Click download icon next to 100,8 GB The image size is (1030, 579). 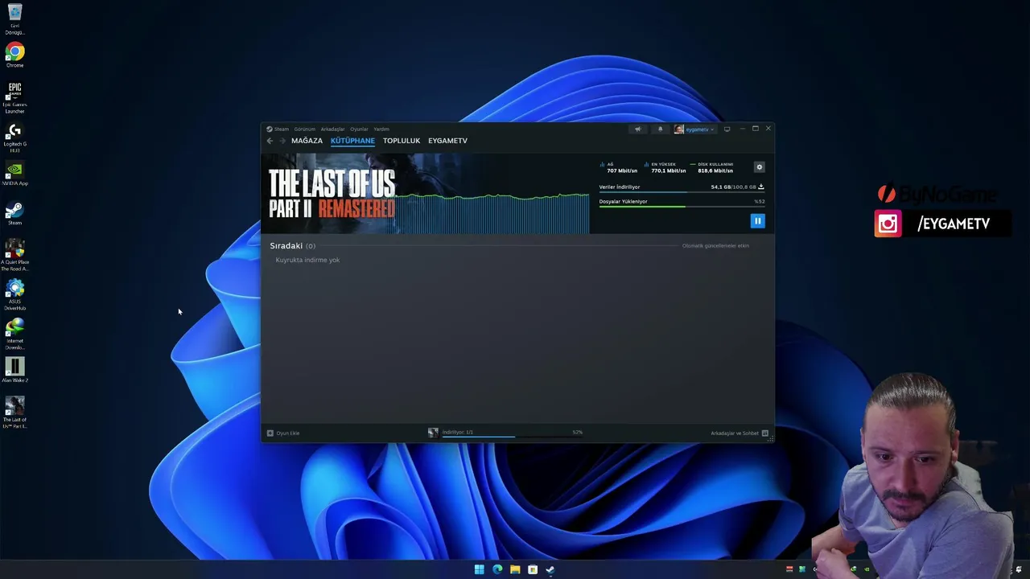(x=761, y=187)
